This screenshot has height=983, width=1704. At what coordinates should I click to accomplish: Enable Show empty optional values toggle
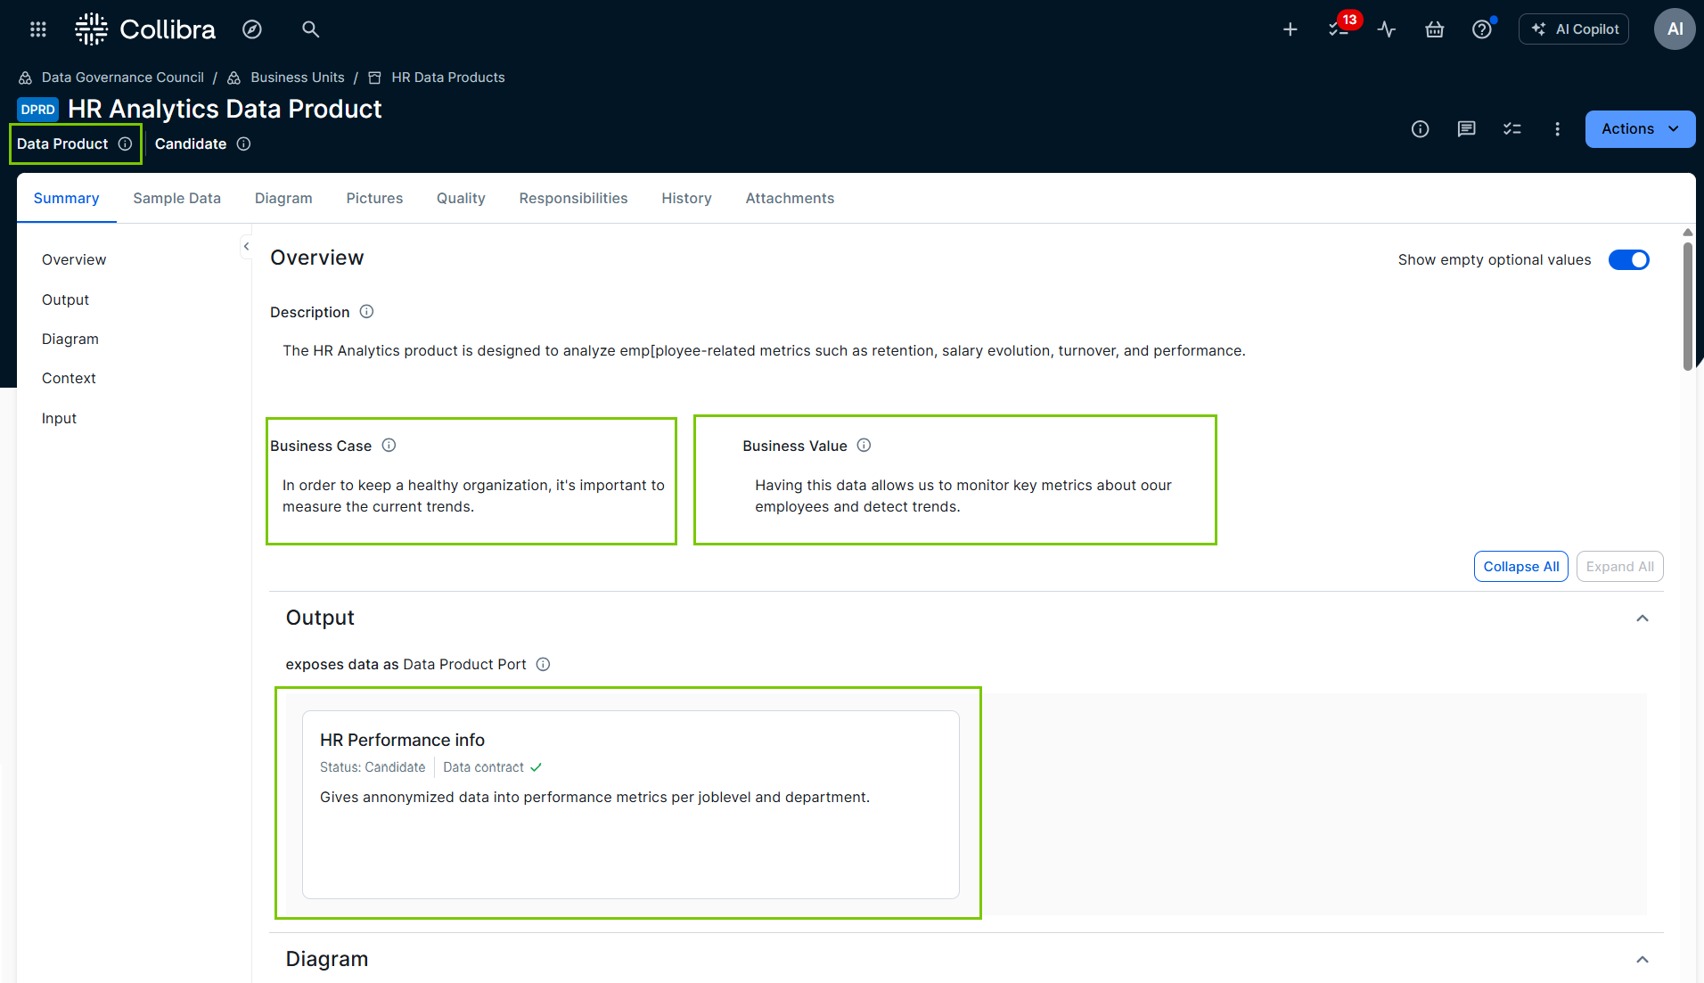click(x=1628, y=259)
